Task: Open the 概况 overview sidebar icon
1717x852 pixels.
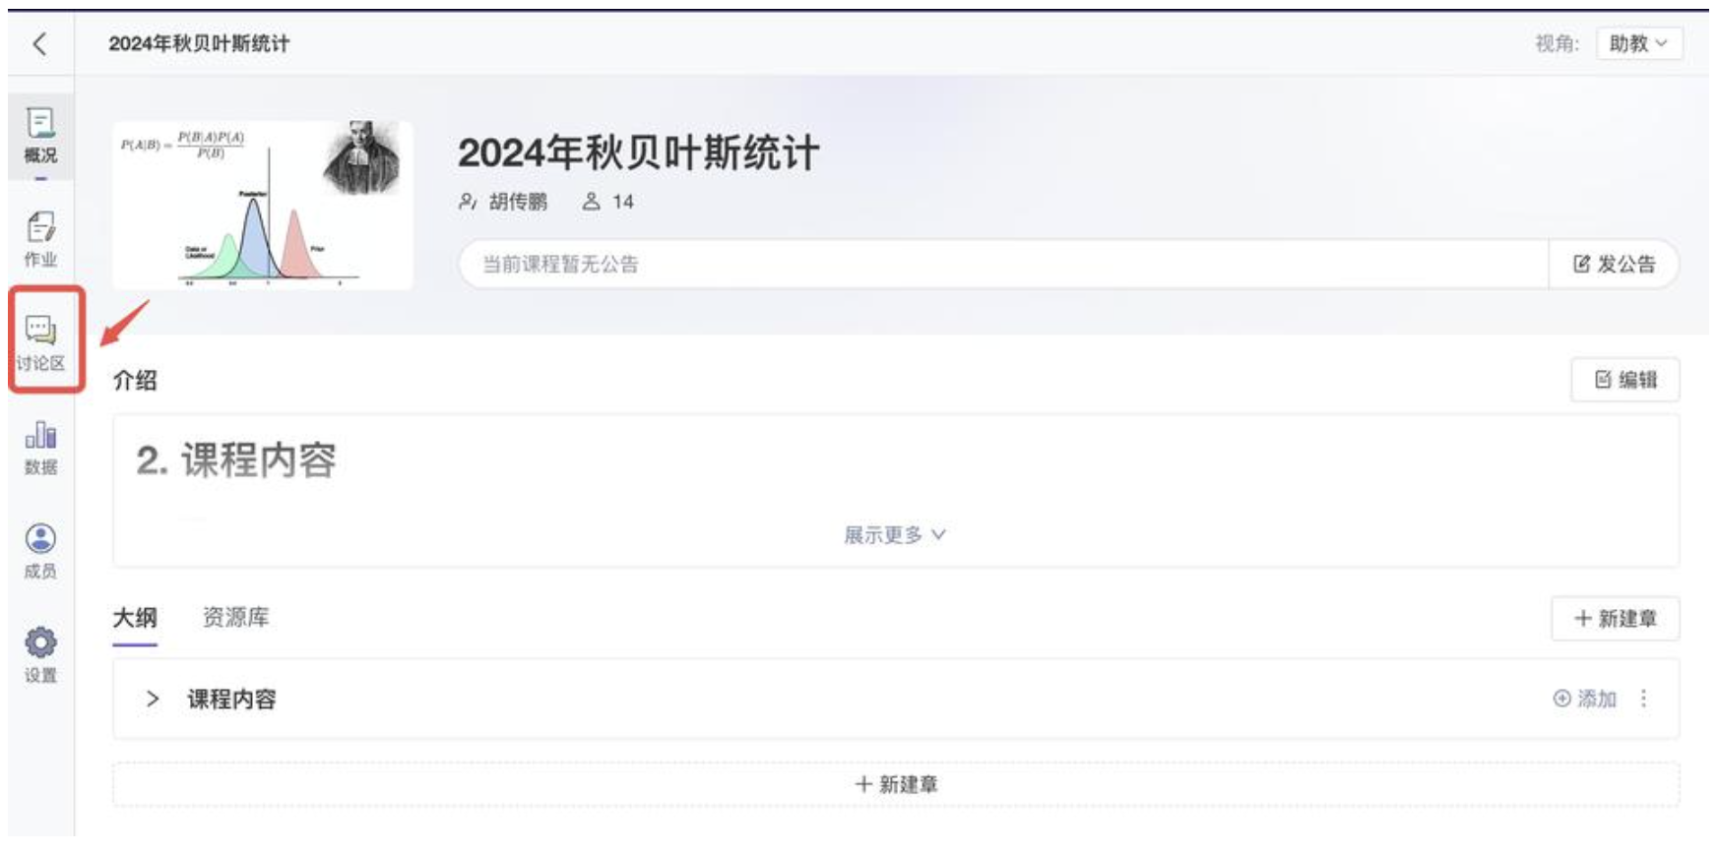Action: [40, 136]
